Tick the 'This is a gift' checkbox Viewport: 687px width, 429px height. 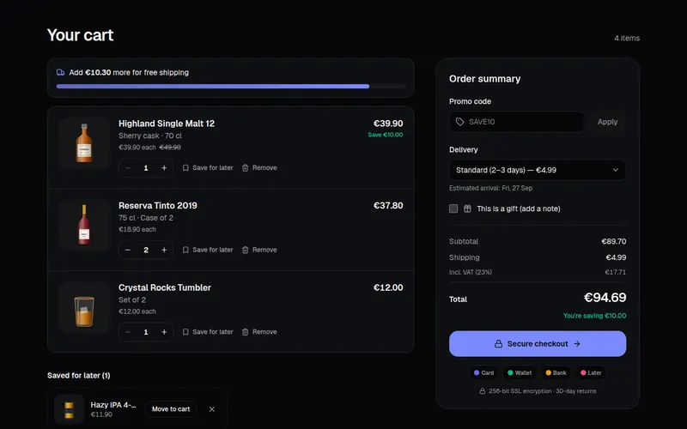pyautogui.click(x=453, y=208)
